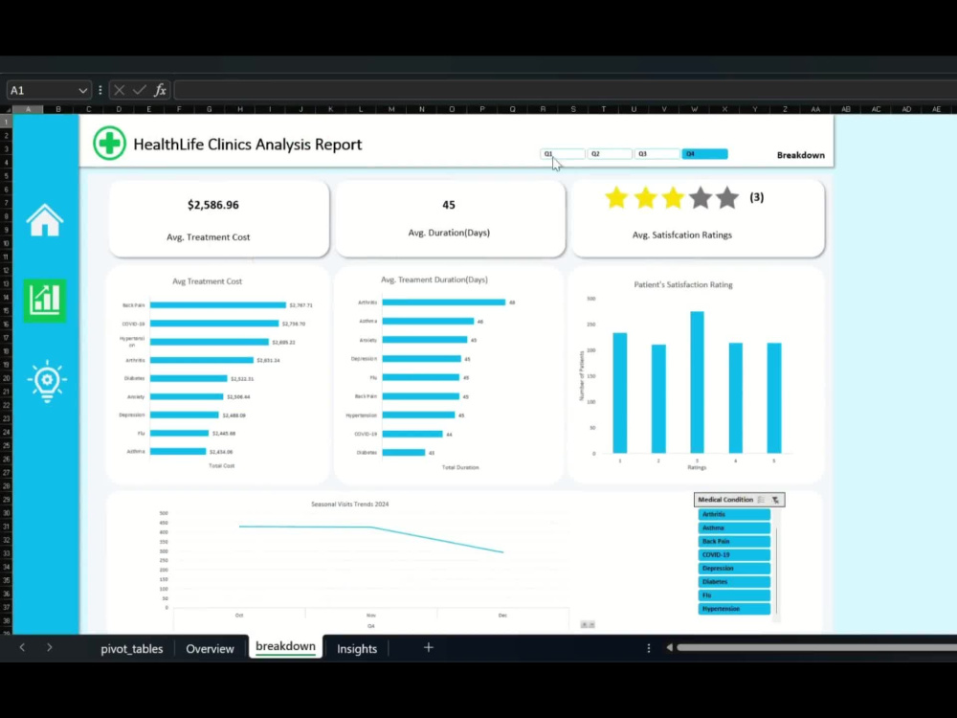Click the seasonal visits trend line
This screenshot has width=957, height=718.
pyautogui.click(x=371, y=527)
